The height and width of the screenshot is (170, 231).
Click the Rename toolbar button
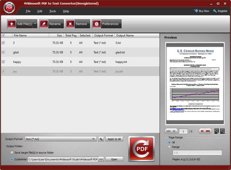click(x=52, y=24)
